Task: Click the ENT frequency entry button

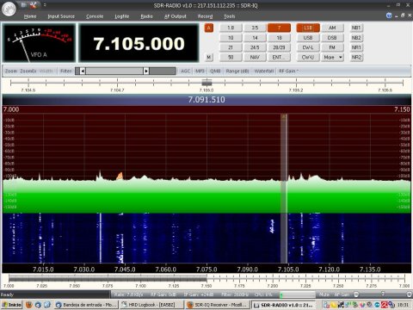Action: tap(279, 57)
